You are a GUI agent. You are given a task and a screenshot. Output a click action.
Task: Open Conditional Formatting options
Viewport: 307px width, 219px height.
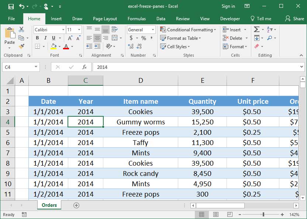point(188,29)
